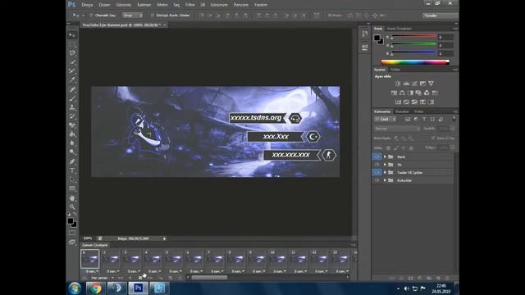This screenshot has width=525, height=295.
Task: Switch to the 'Kanallar' tab
Action: click(x=402, y=111)
